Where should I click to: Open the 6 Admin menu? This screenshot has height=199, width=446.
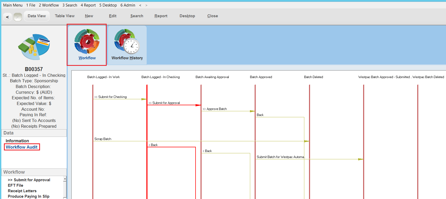click(128, 5)
